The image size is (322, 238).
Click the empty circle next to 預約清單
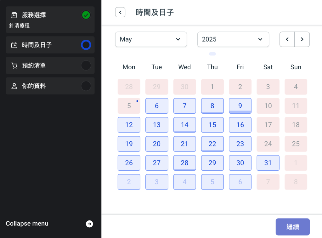coord(86,65)
